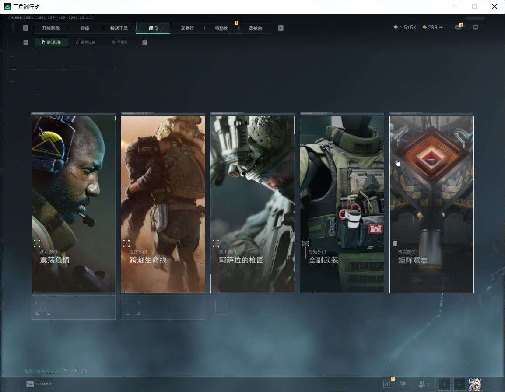
Task: Open the settings gear icon
Action: (475, 28)
